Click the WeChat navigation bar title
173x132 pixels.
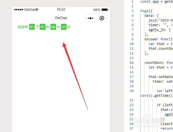(x=61, y=18)
